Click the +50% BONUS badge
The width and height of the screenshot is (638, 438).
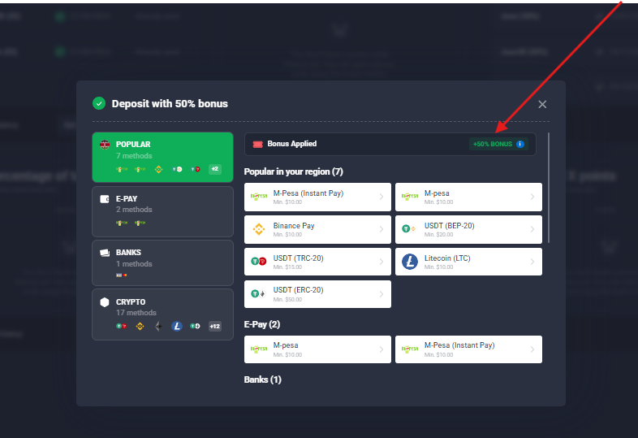tap(498, 144)
